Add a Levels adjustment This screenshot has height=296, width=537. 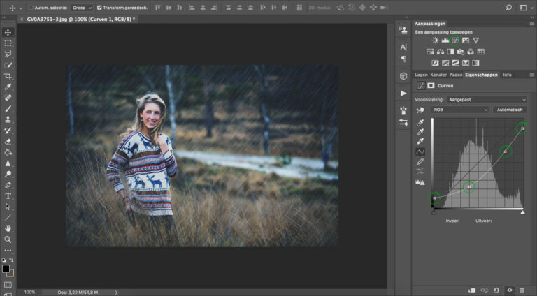[445, 40]
